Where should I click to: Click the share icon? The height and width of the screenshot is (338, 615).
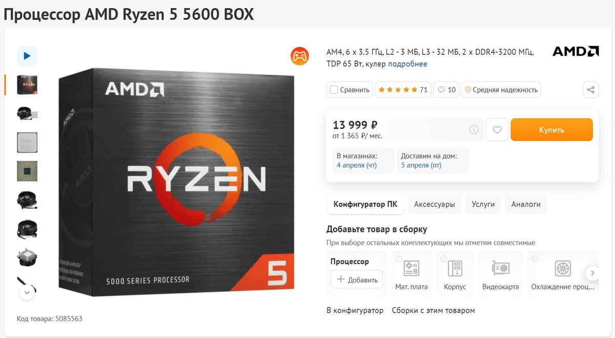pos(590,90)
